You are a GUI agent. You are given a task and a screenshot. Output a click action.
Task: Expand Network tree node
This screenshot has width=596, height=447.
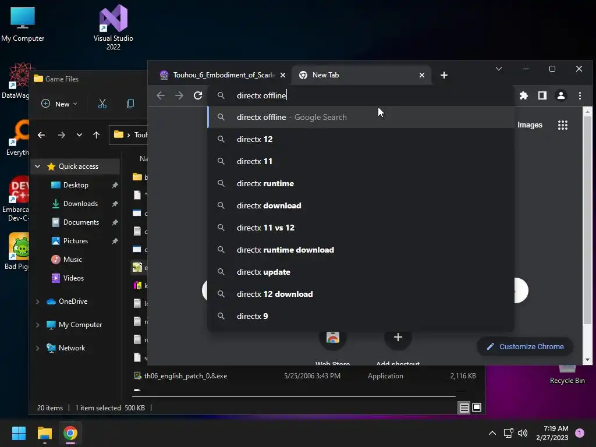click(x=38, y=348)
